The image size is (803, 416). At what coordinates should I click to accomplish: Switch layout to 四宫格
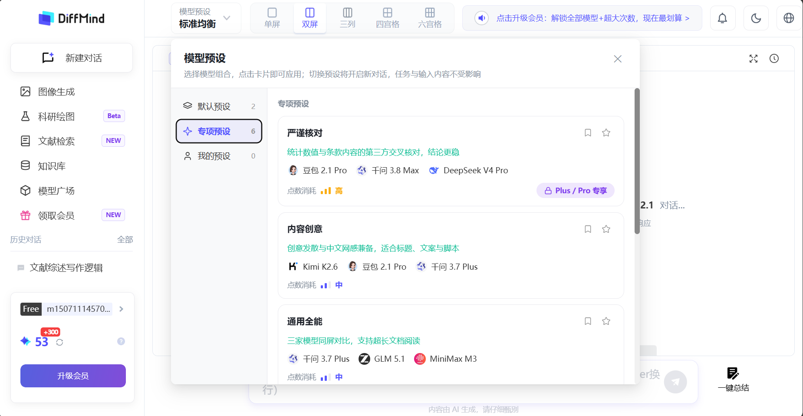coord(388,18)
